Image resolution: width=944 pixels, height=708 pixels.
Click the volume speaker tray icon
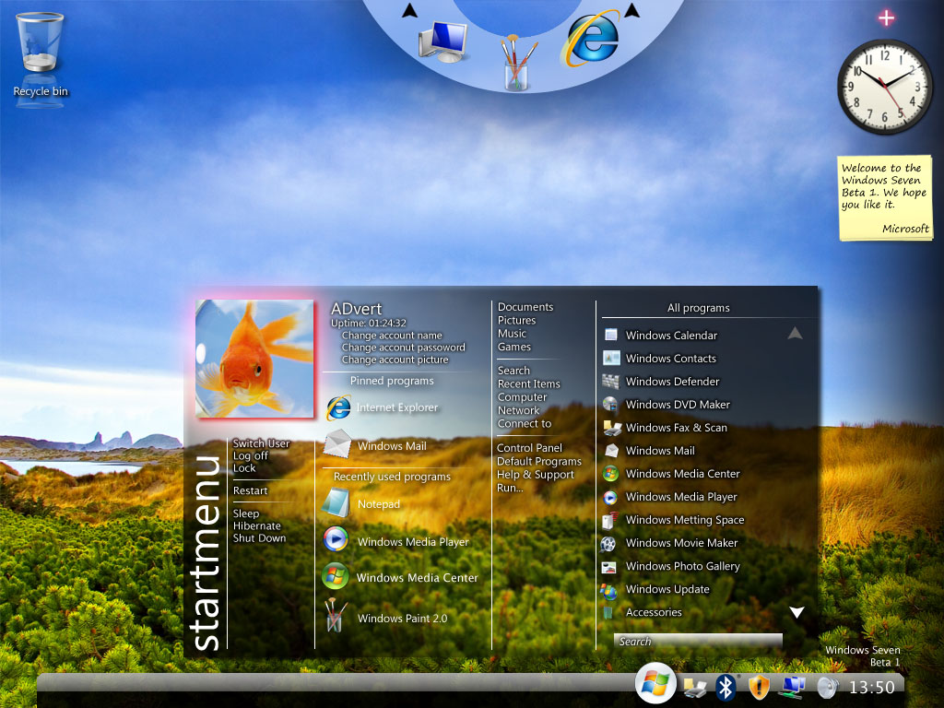pos(827,687)
